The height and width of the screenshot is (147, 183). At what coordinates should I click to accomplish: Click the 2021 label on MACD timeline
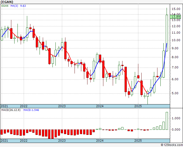(x=4, y=141)
